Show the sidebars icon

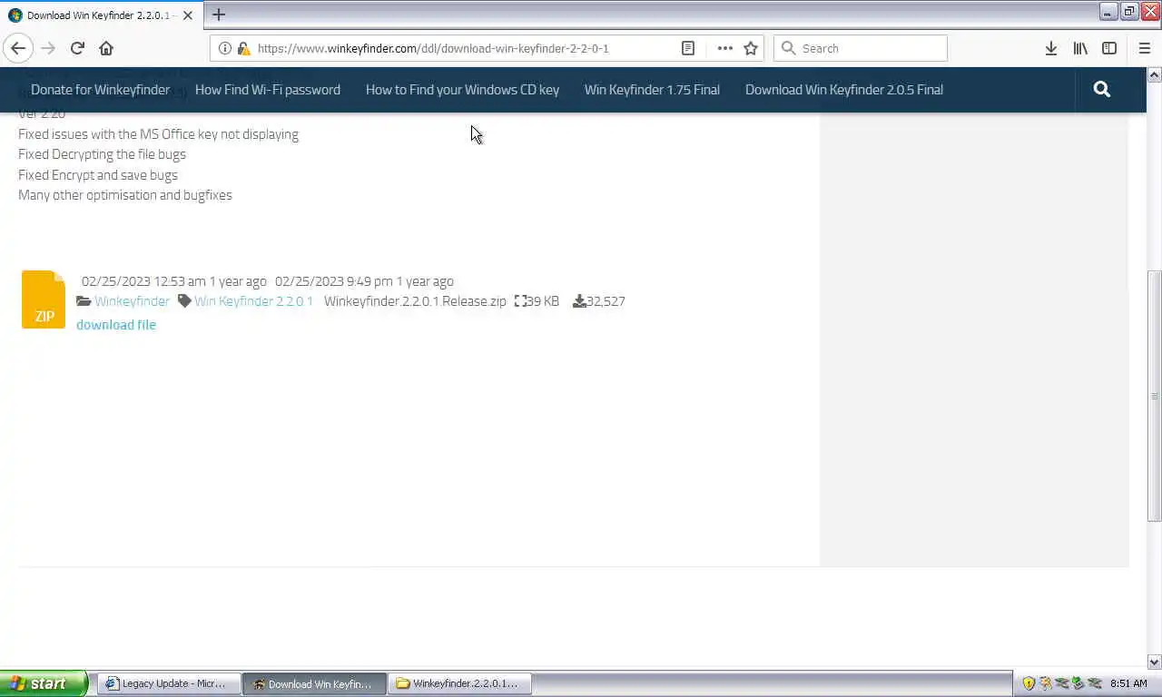pyautogui.click(x=1109, y=48)
